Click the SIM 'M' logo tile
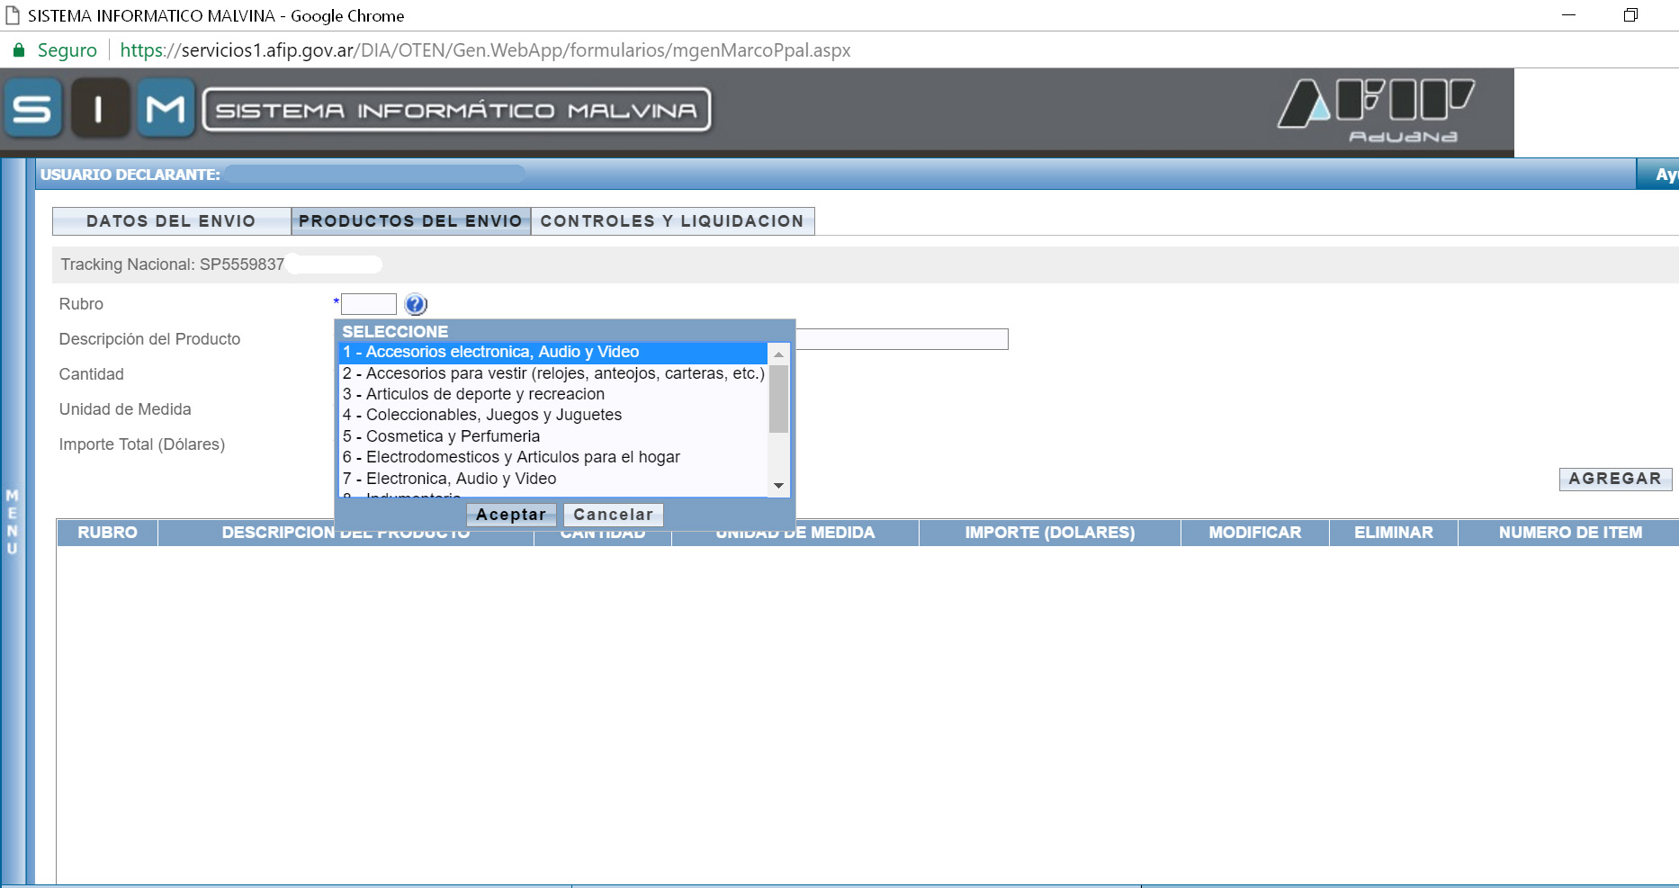This screenshot has height=888, width=1679. point(166,109)
